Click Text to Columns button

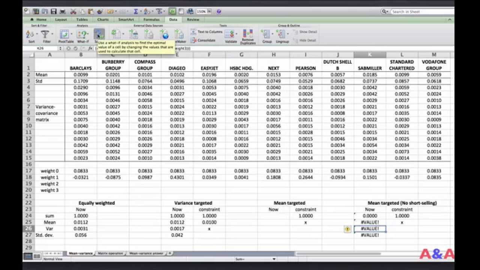(207, 32)
